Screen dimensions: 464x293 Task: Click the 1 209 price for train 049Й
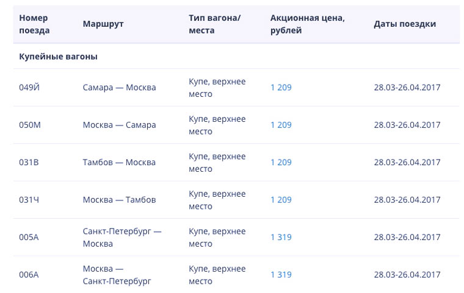coord(281,88)
